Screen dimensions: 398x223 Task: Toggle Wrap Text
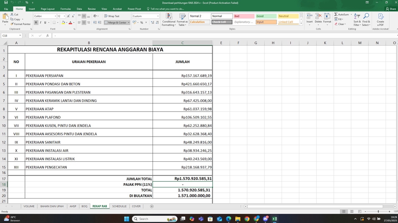tap(112, 16)
